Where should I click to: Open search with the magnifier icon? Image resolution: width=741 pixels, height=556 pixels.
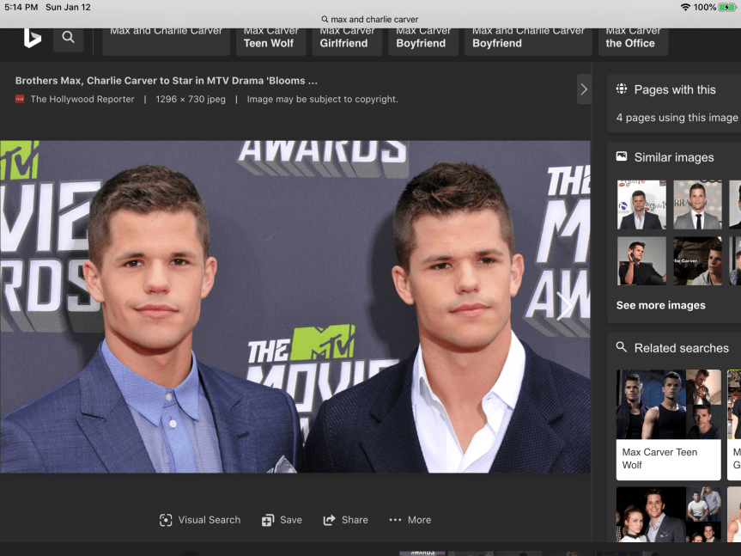tap(69, 38)
